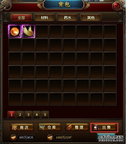Image resolution: width=126 pixels, height=144 pixels.
Task: Click the silver ingot currency icon
Action: (x=50, y=137)
